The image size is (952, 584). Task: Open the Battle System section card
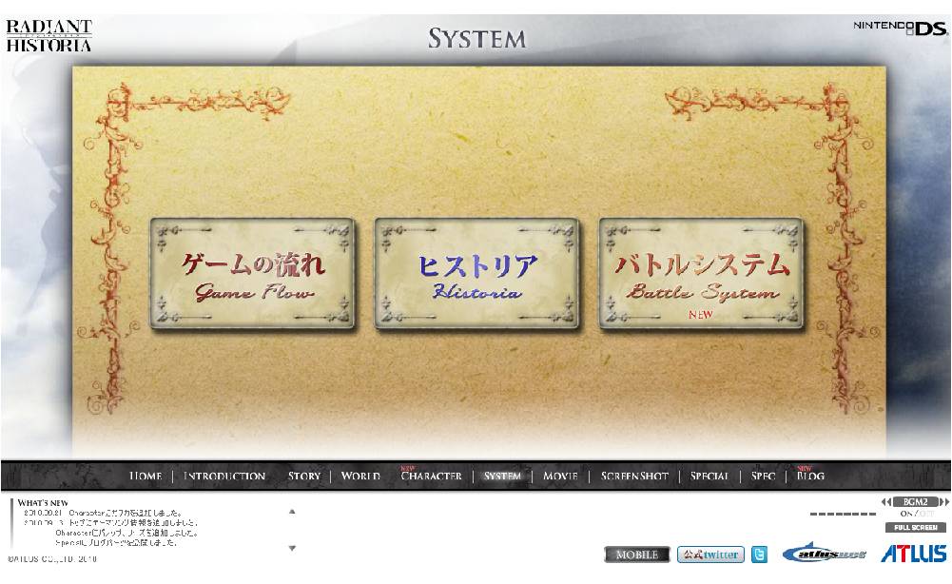(x=701, y=274)
